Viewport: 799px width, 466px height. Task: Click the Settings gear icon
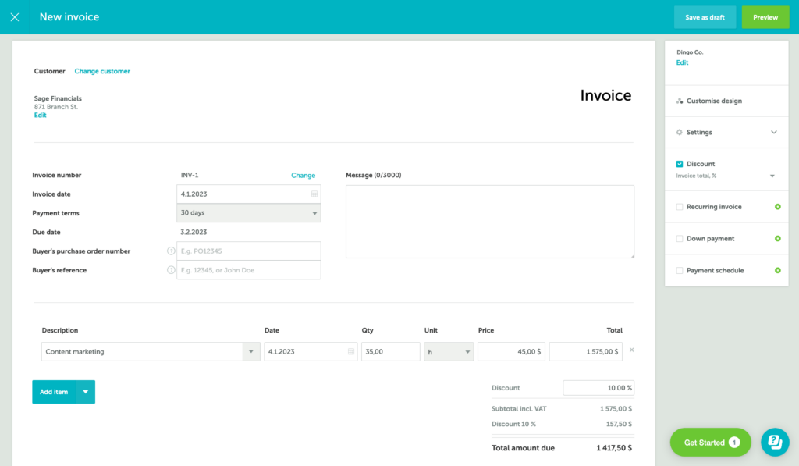click(x=677, y=132)
